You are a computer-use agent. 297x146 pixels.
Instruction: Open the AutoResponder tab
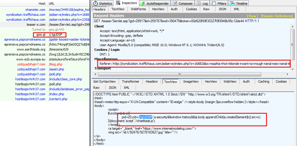[155, 4]
